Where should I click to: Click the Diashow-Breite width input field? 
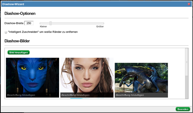point(29,23)
